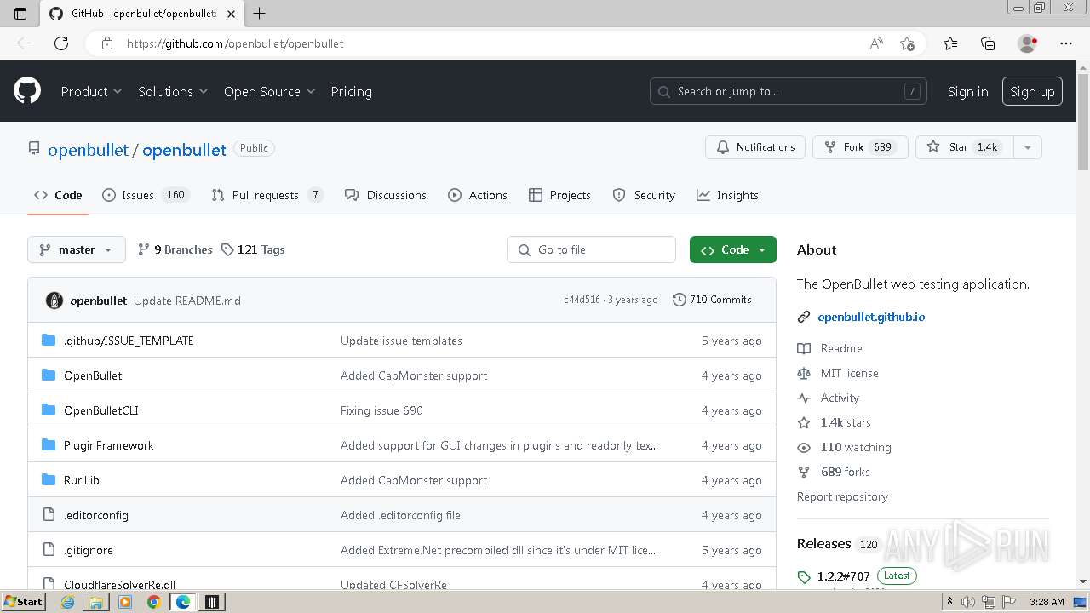Viewport: 1090px width, 613px height.
Task: Click the .editorconfig file icon
Action: point(49,515)
